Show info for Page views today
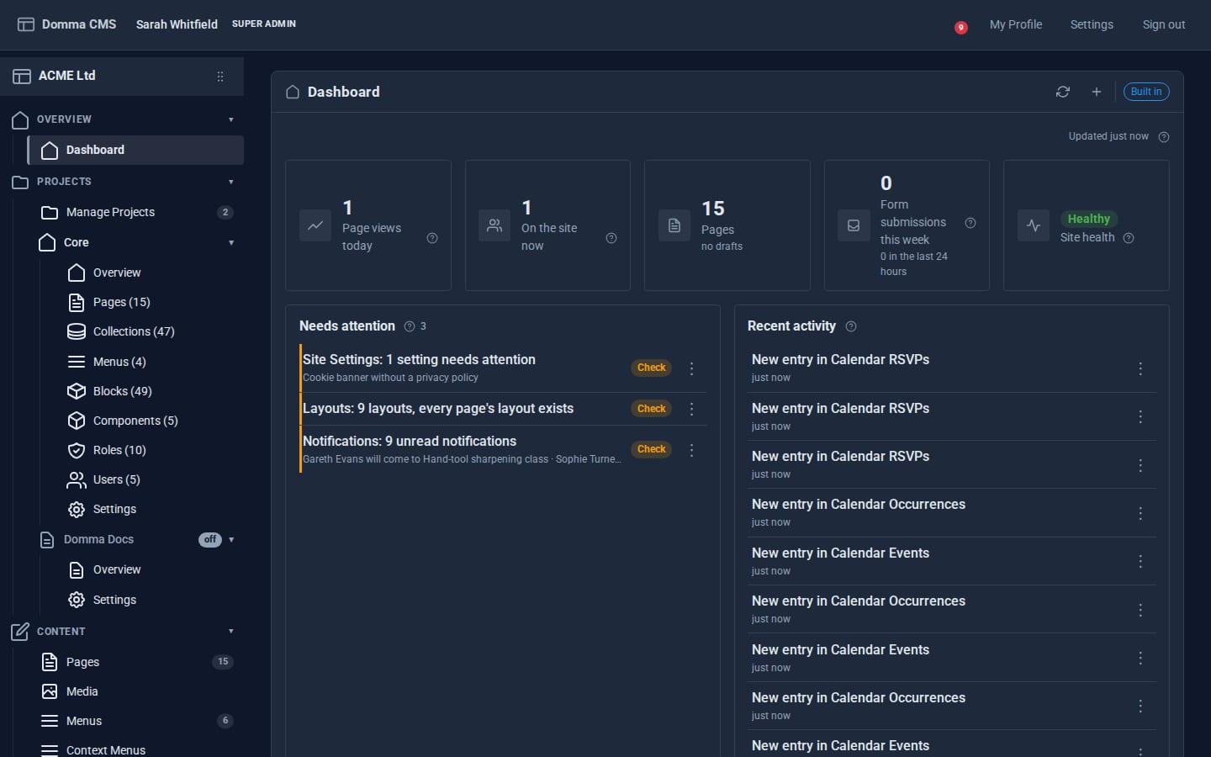Viewport: 1211px width, 757px height. click(432, 238)
